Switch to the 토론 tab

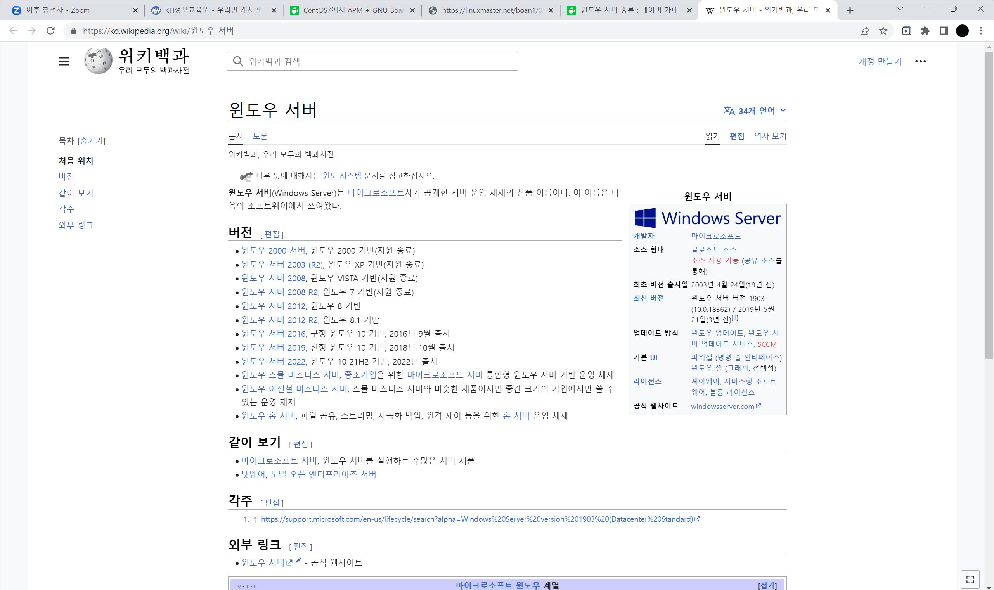point(260,136)
